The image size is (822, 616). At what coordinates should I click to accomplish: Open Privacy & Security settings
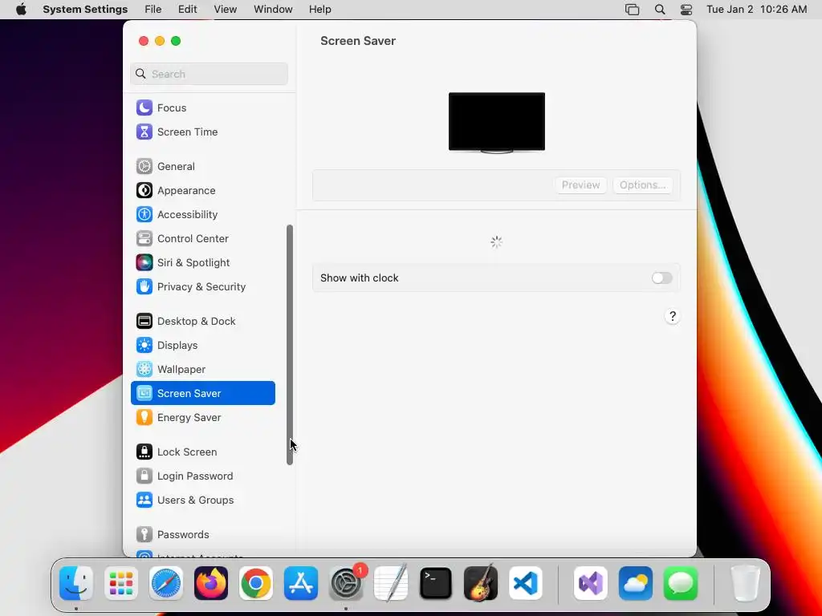tap(203, 286)
